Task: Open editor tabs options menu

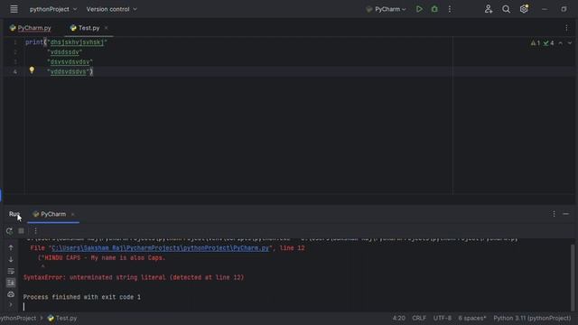Action: coord(566,28)
